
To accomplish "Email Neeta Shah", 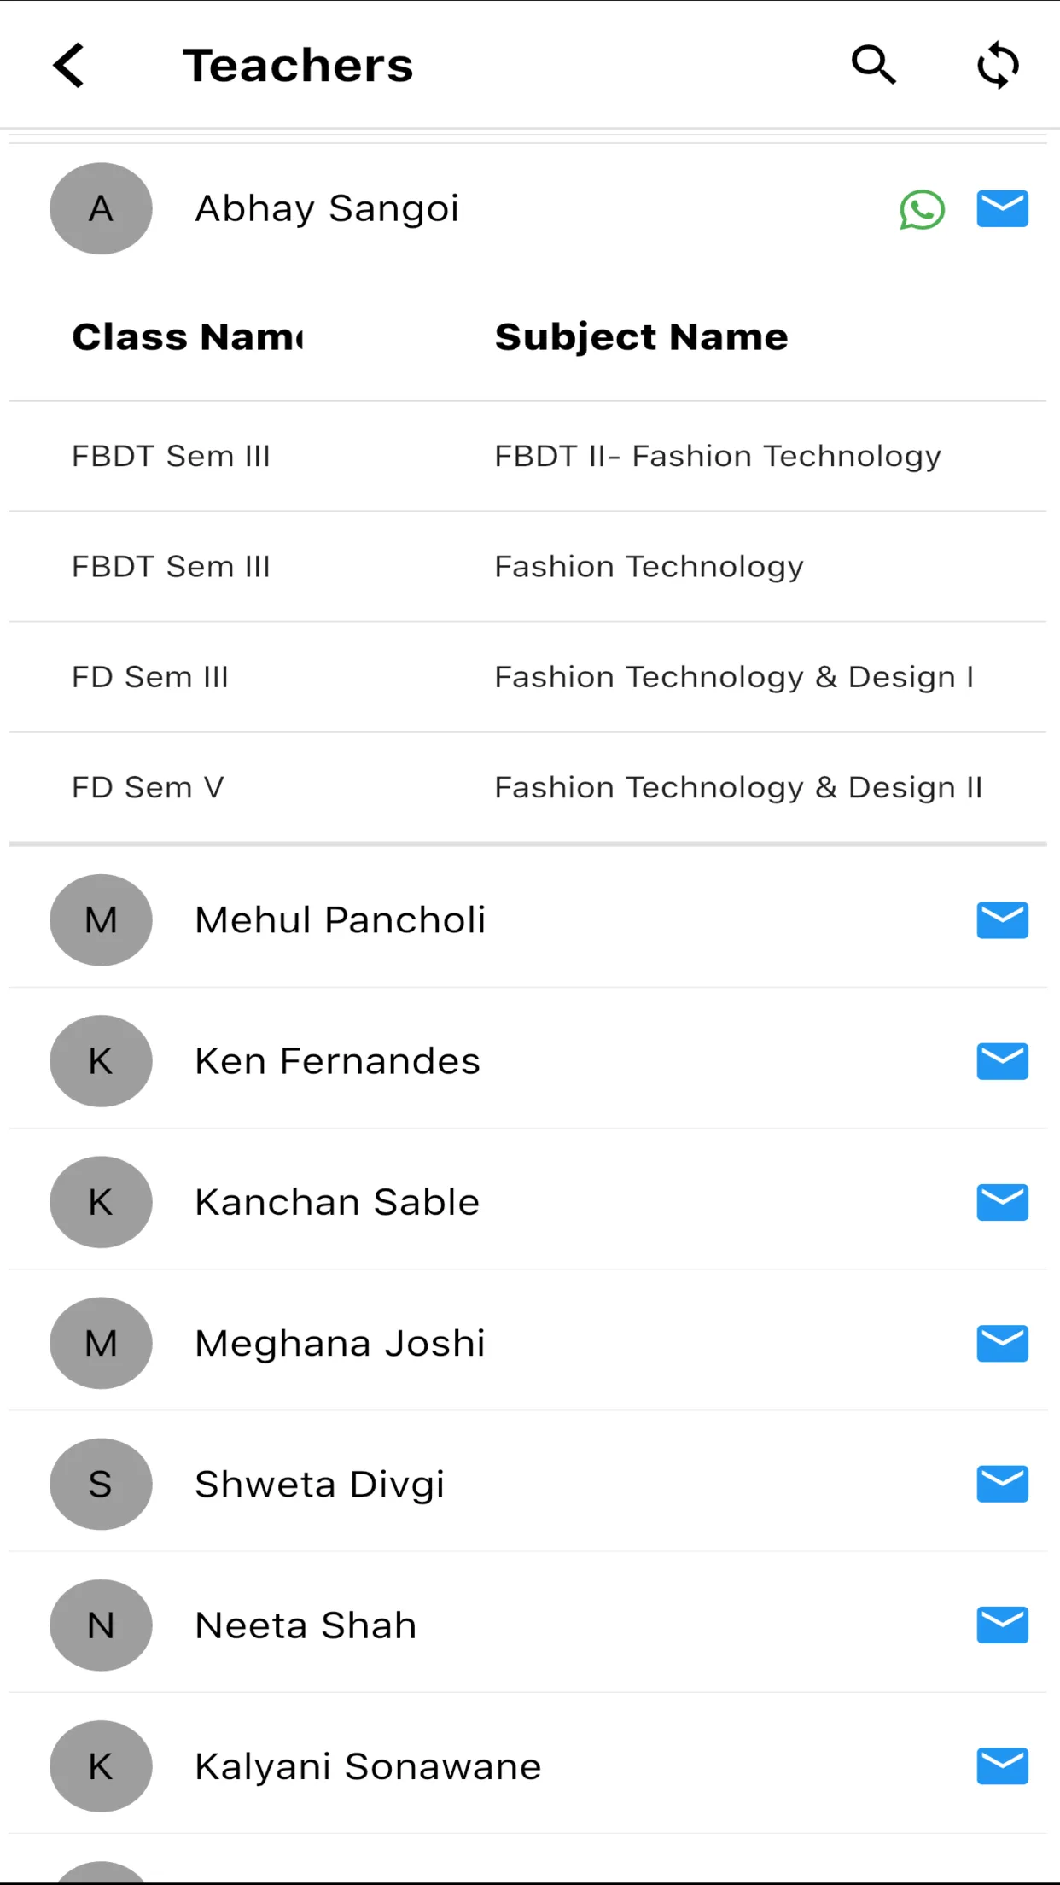I will point(1002,1625).
